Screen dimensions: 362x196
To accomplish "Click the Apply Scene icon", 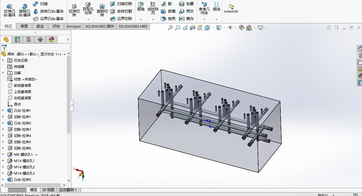I will click(249, 28).
